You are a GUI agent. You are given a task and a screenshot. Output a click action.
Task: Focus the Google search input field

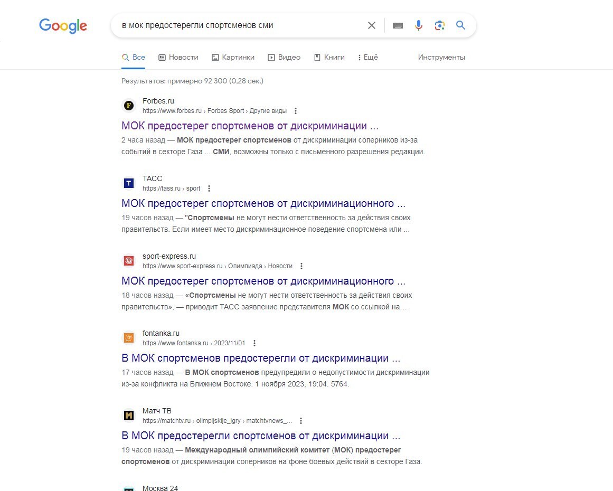click(x=239, y=25)
